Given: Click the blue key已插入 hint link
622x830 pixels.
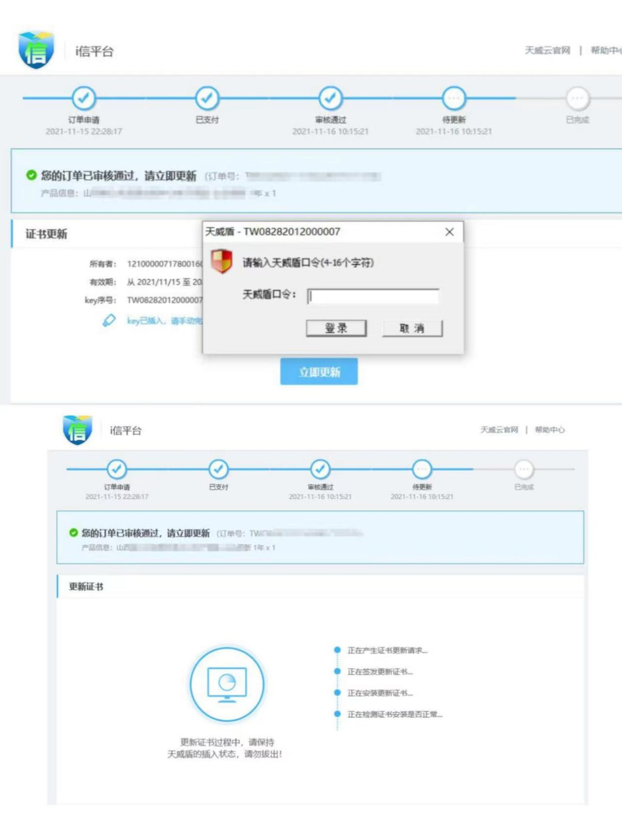Looking at the screenshot, I should [164, 321].
